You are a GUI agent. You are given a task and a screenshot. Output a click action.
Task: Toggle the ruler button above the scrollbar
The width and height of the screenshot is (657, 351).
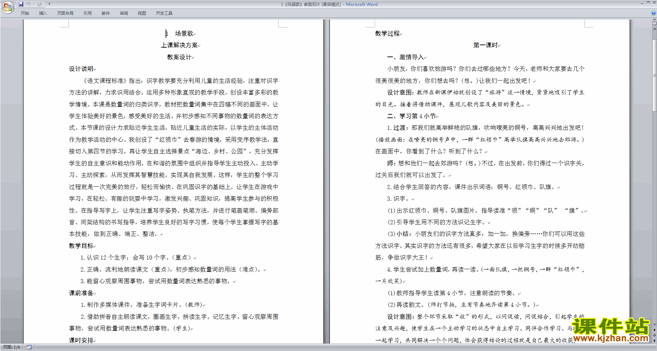(654, 23)
